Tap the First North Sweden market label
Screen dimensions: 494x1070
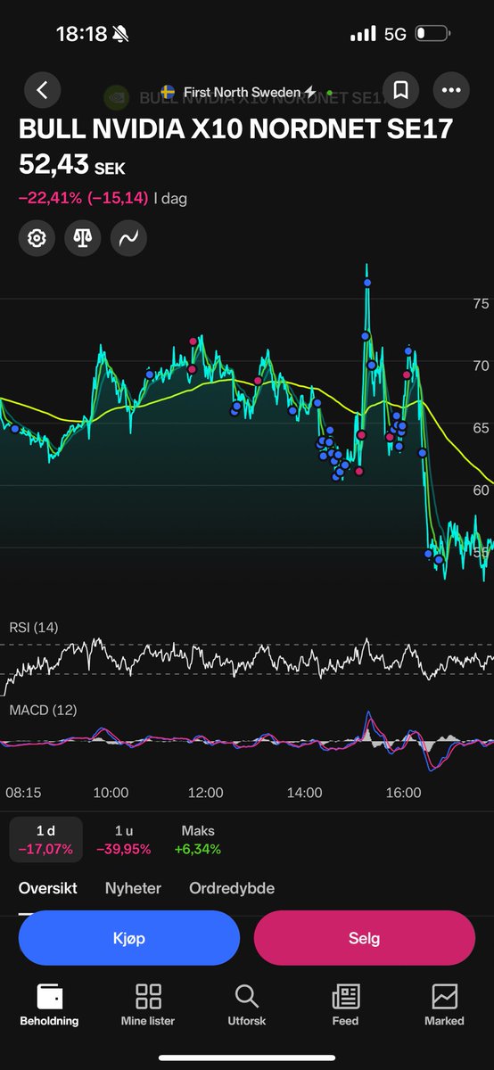[242, 92]
